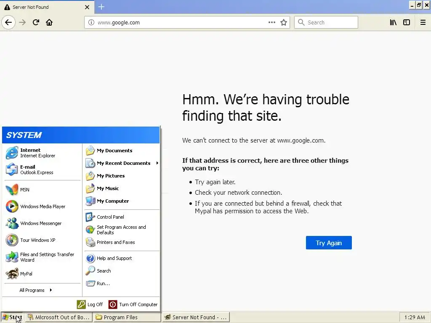Screen dimensions: 431x323
Task: Close the Server Not Found tab
Action: pos(87,7)
